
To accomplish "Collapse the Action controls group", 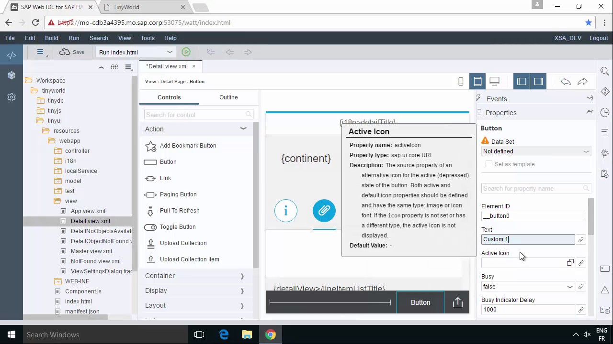I will (243, 129).
